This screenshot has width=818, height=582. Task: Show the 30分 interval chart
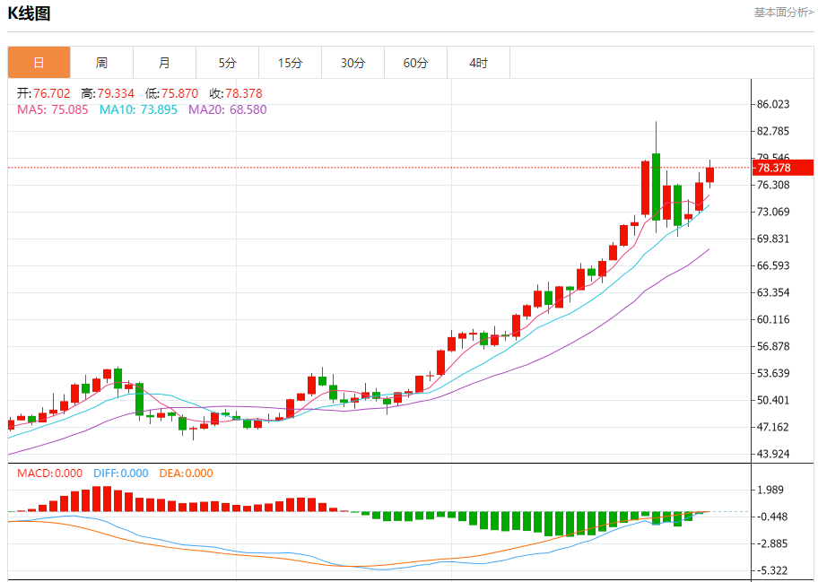(352, 63)
